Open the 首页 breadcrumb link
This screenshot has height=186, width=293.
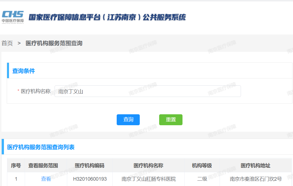(x=7, y=43)
